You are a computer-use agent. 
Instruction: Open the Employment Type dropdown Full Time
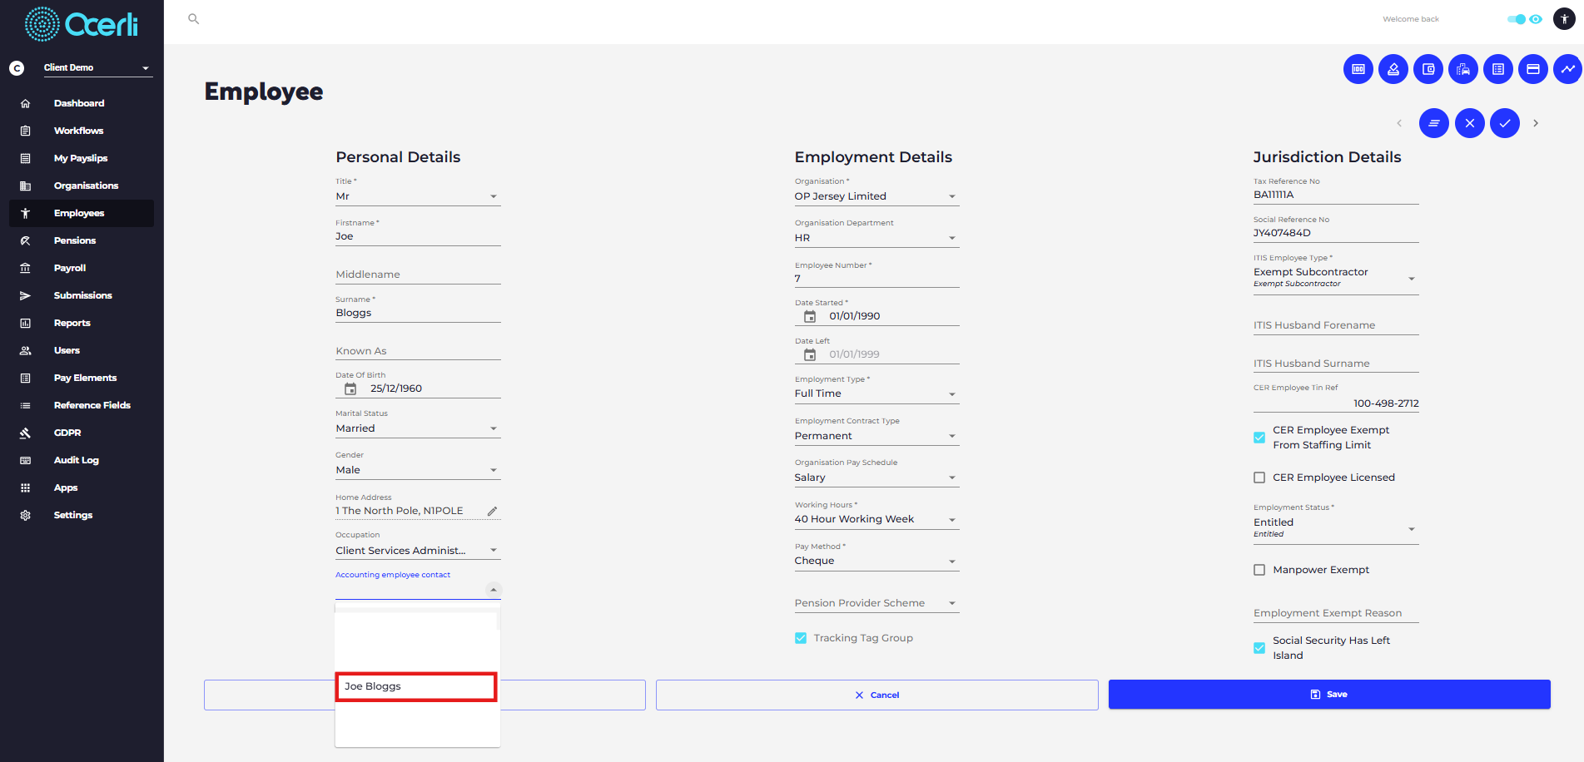(x=876, y=394)
